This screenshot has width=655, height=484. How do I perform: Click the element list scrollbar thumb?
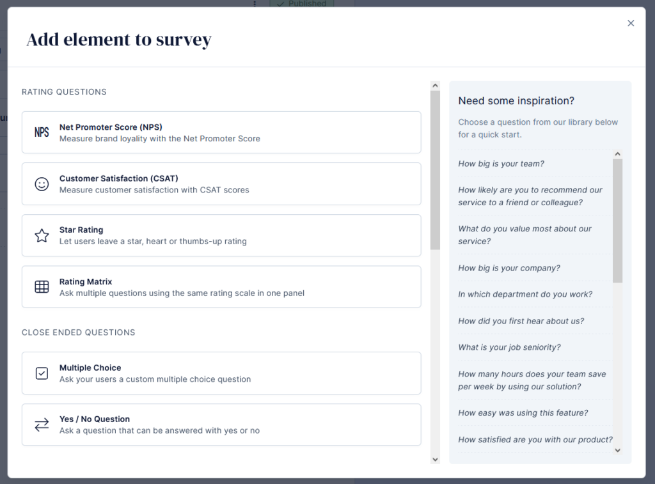click(435, 170)
